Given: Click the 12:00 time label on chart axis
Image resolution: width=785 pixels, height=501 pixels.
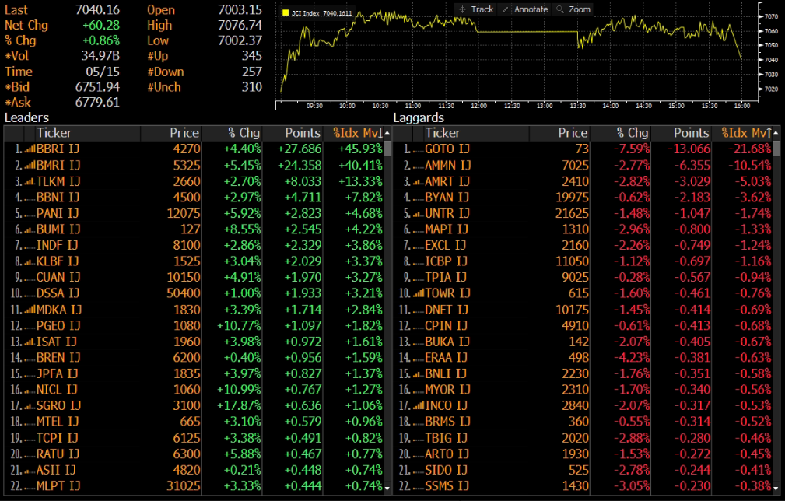Looking at the screenshot, I should (x=478, y=106).
